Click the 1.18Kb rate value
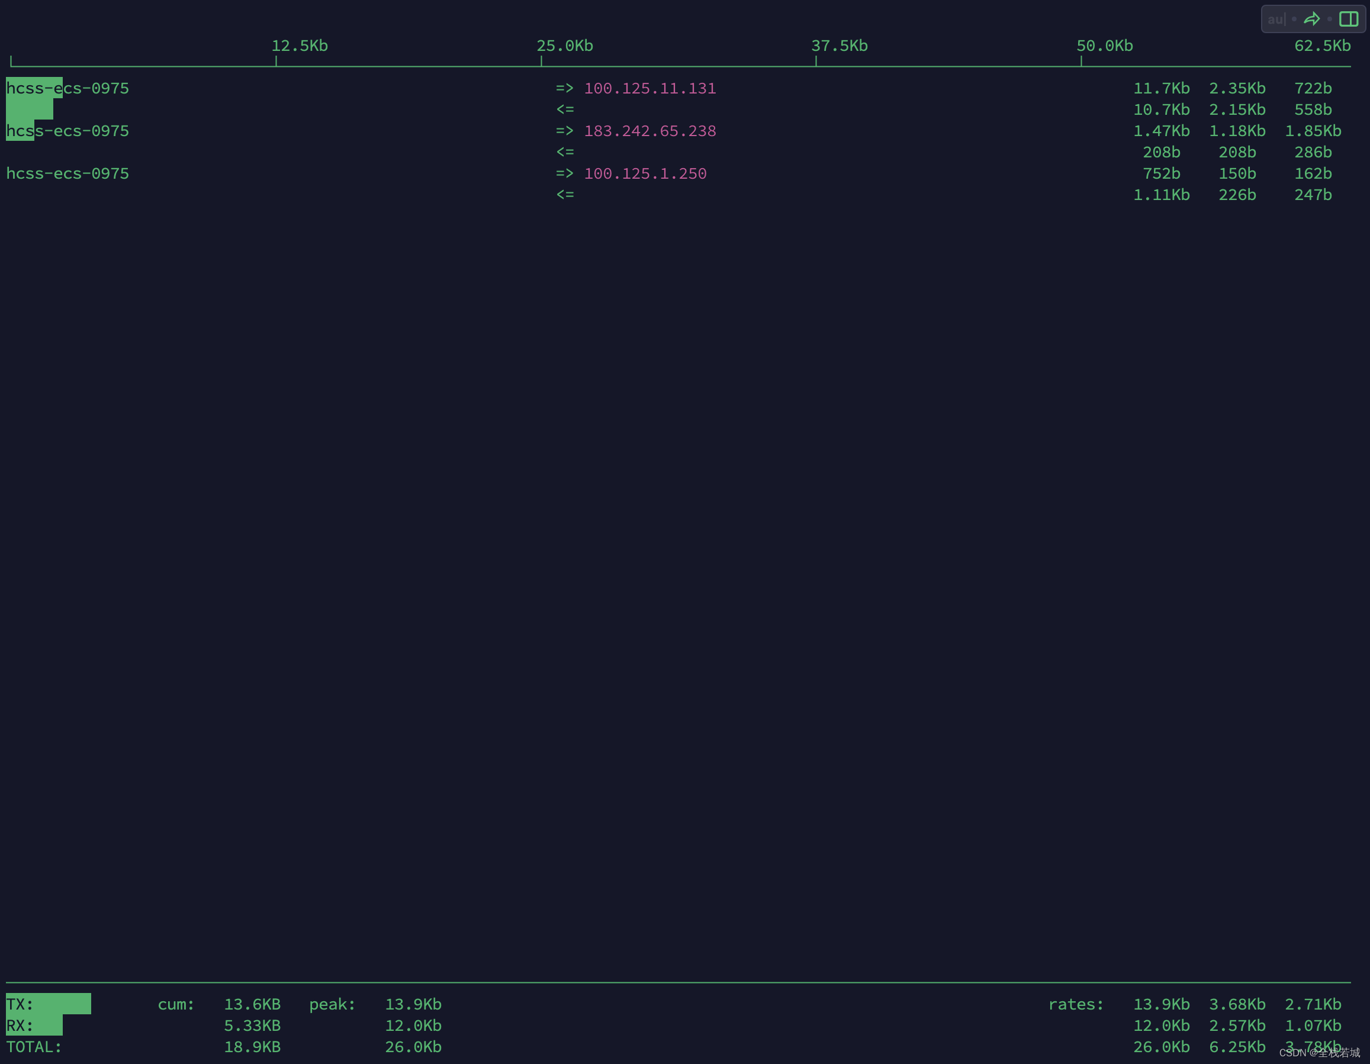Image resolution: width=1370 pixels, height=1064 pixels. [1237, 131]
